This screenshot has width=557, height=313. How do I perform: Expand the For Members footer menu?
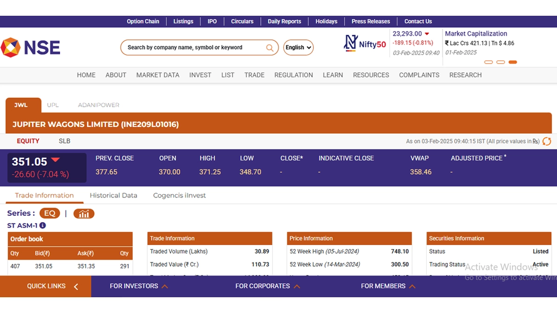[x=388, y=286]
